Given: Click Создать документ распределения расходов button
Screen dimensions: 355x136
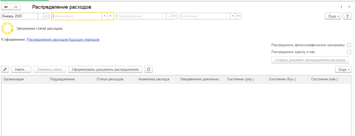Looking at the screenshot, I should click(x=310, y=60).
